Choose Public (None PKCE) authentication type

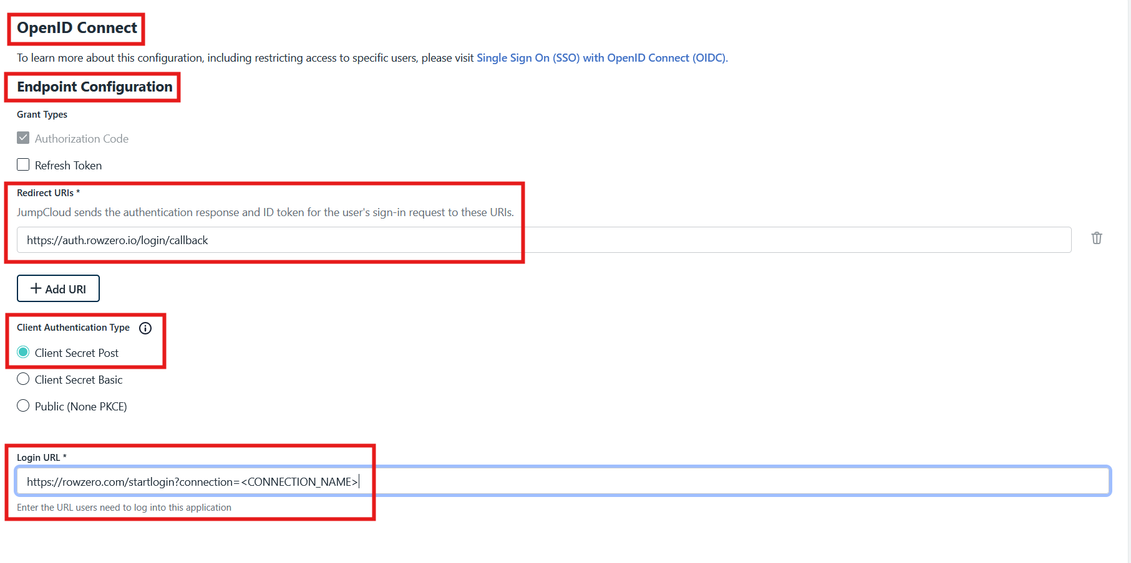(22, 405)
